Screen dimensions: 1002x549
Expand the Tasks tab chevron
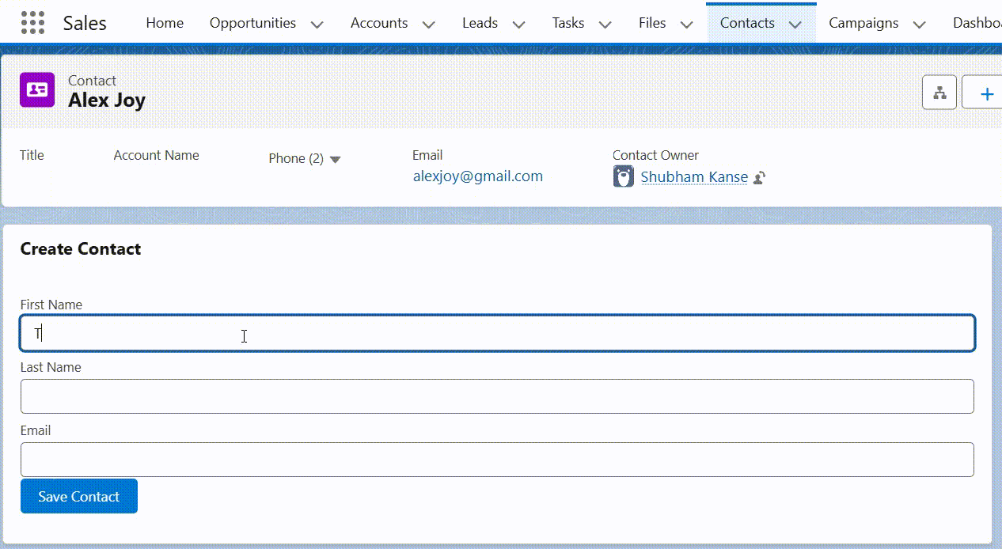(605, 25)
